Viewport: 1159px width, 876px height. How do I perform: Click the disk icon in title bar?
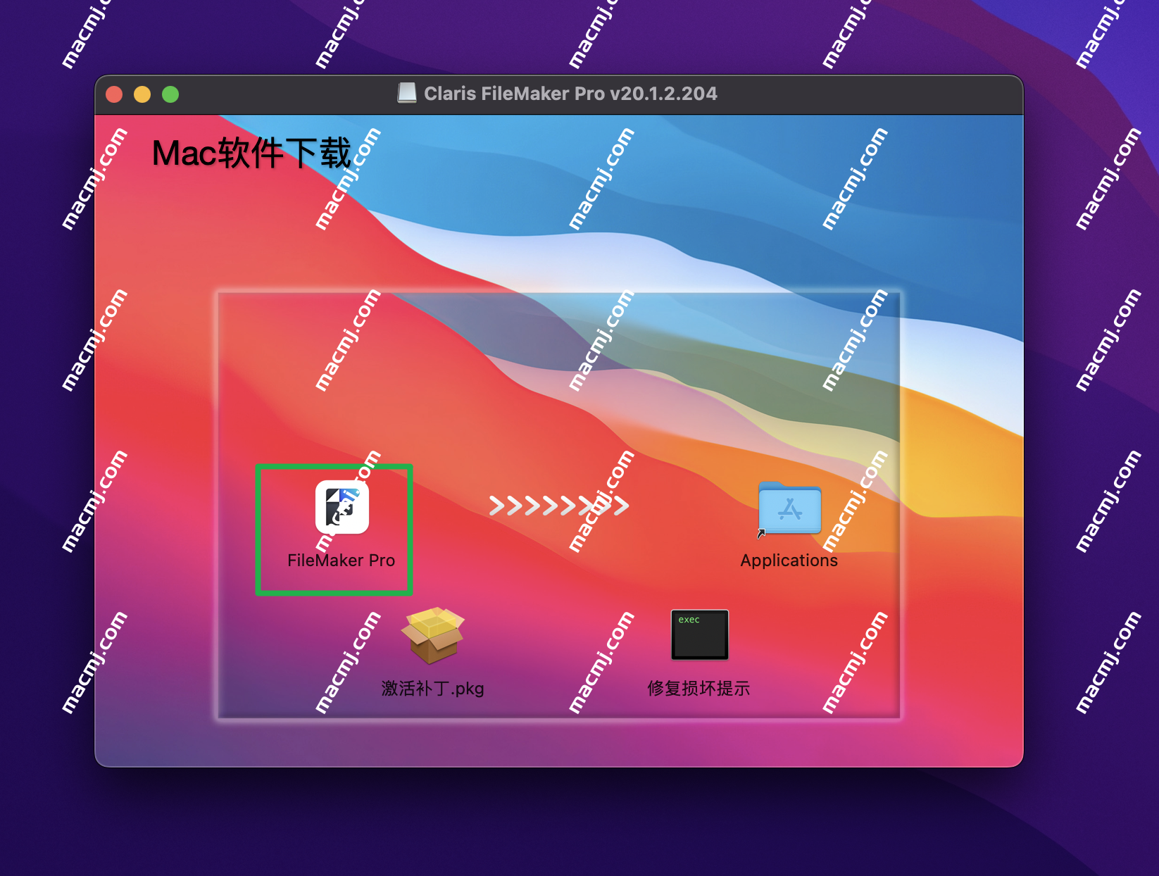tap(407, 93)
